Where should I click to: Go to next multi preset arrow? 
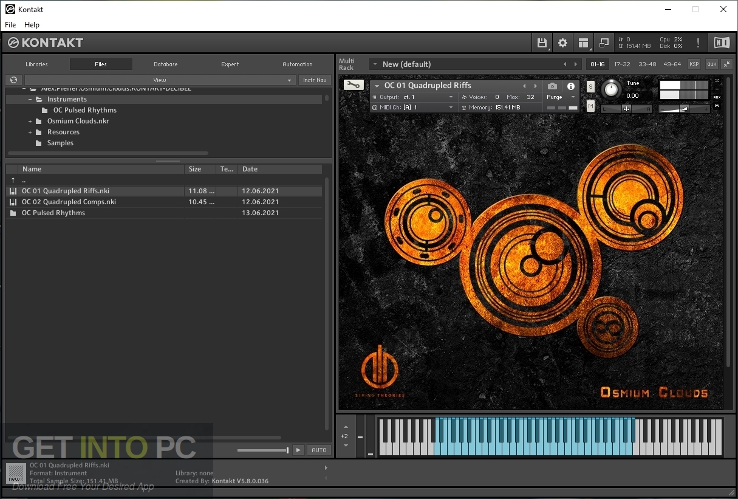coord(576,64)
